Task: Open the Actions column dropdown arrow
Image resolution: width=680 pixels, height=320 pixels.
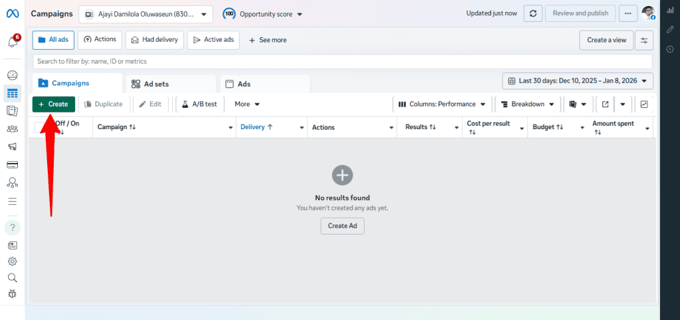Action: pyautogui.click(x=391, y=128)
